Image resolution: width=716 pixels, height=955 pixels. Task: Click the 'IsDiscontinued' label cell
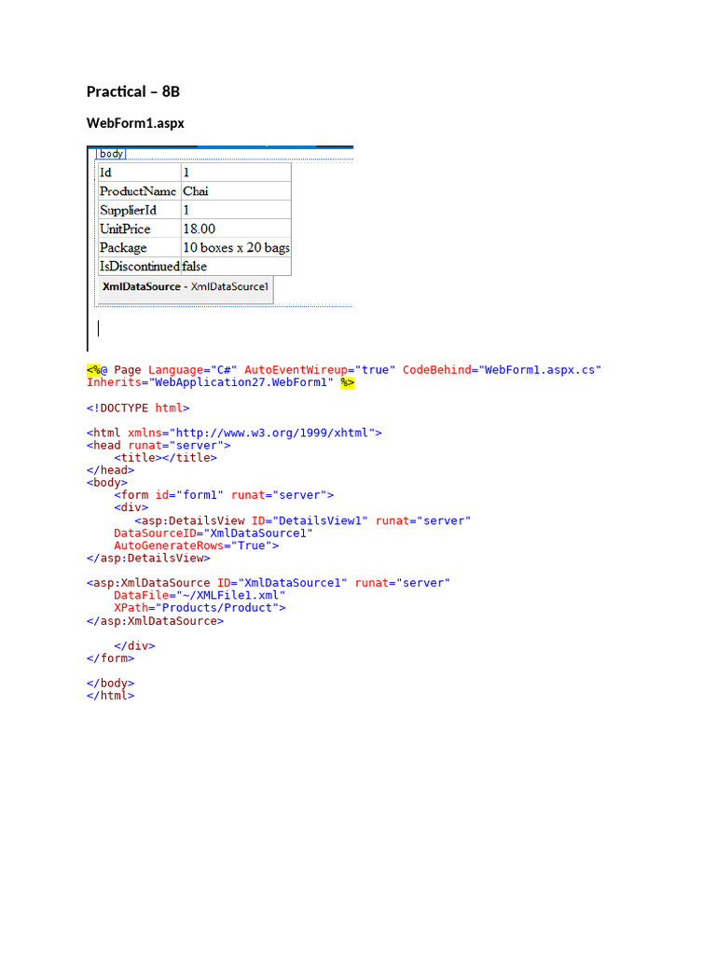(x=140, y=266)
